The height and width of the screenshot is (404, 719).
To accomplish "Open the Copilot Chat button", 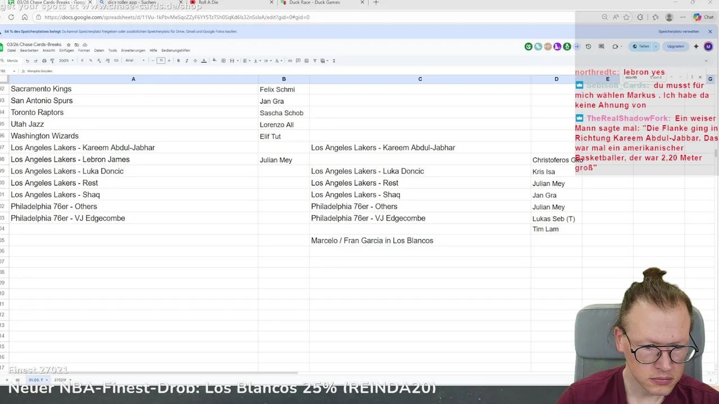I will coord(704,17).
